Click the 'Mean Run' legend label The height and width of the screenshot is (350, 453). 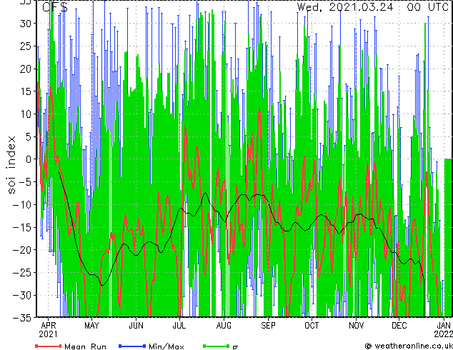pos(85,346)
